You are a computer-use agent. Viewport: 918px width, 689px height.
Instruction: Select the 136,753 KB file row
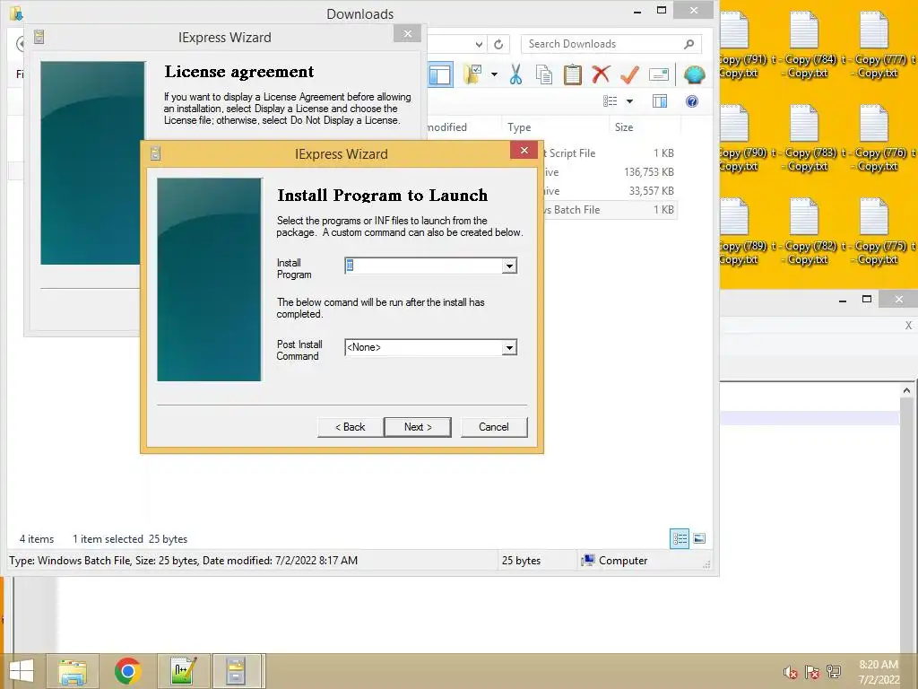[609, 172]
